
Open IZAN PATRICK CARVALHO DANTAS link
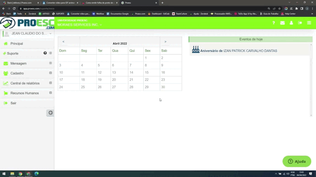click(x=250, y=51)
